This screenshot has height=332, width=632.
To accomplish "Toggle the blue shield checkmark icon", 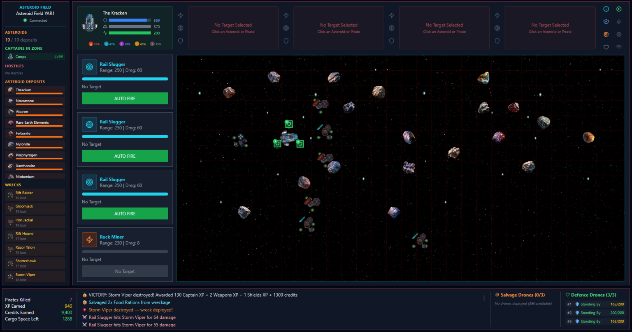I will click(x=606, y=22).
